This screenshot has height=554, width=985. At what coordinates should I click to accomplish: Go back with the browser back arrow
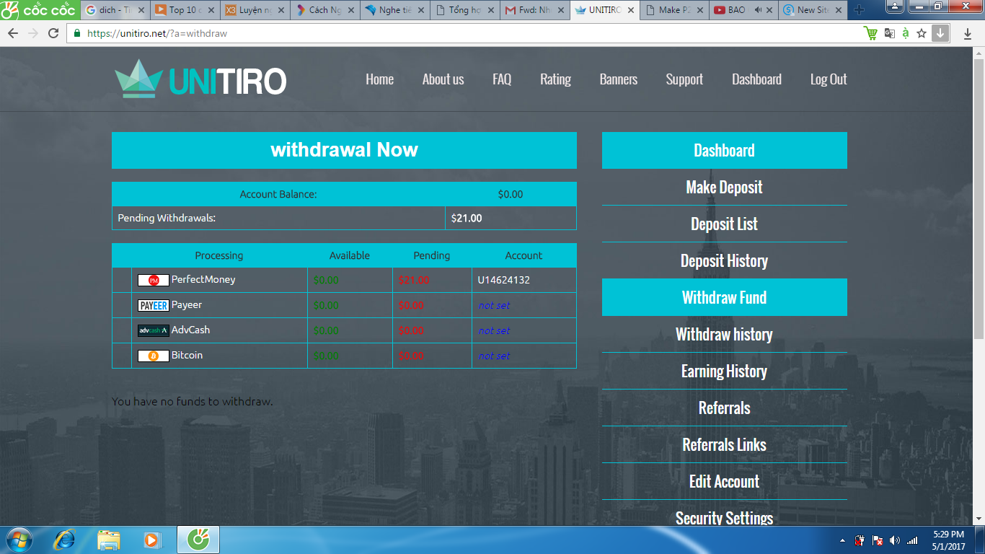pyautogui.click(x=13, y=33)
